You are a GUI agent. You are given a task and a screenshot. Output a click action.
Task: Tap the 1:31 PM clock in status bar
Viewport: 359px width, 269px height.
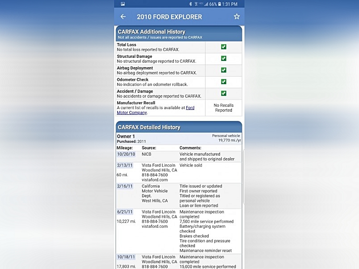coord(230,4)
